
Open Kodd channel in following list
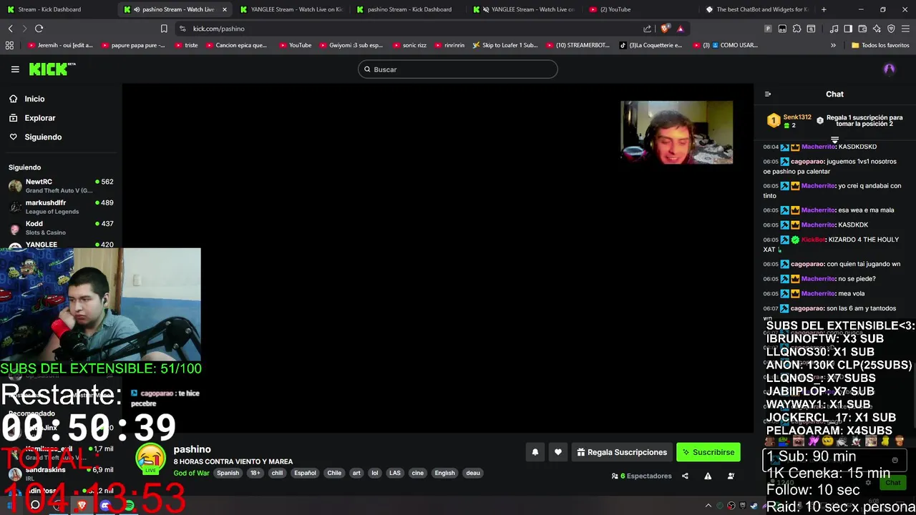click(61, 227)
